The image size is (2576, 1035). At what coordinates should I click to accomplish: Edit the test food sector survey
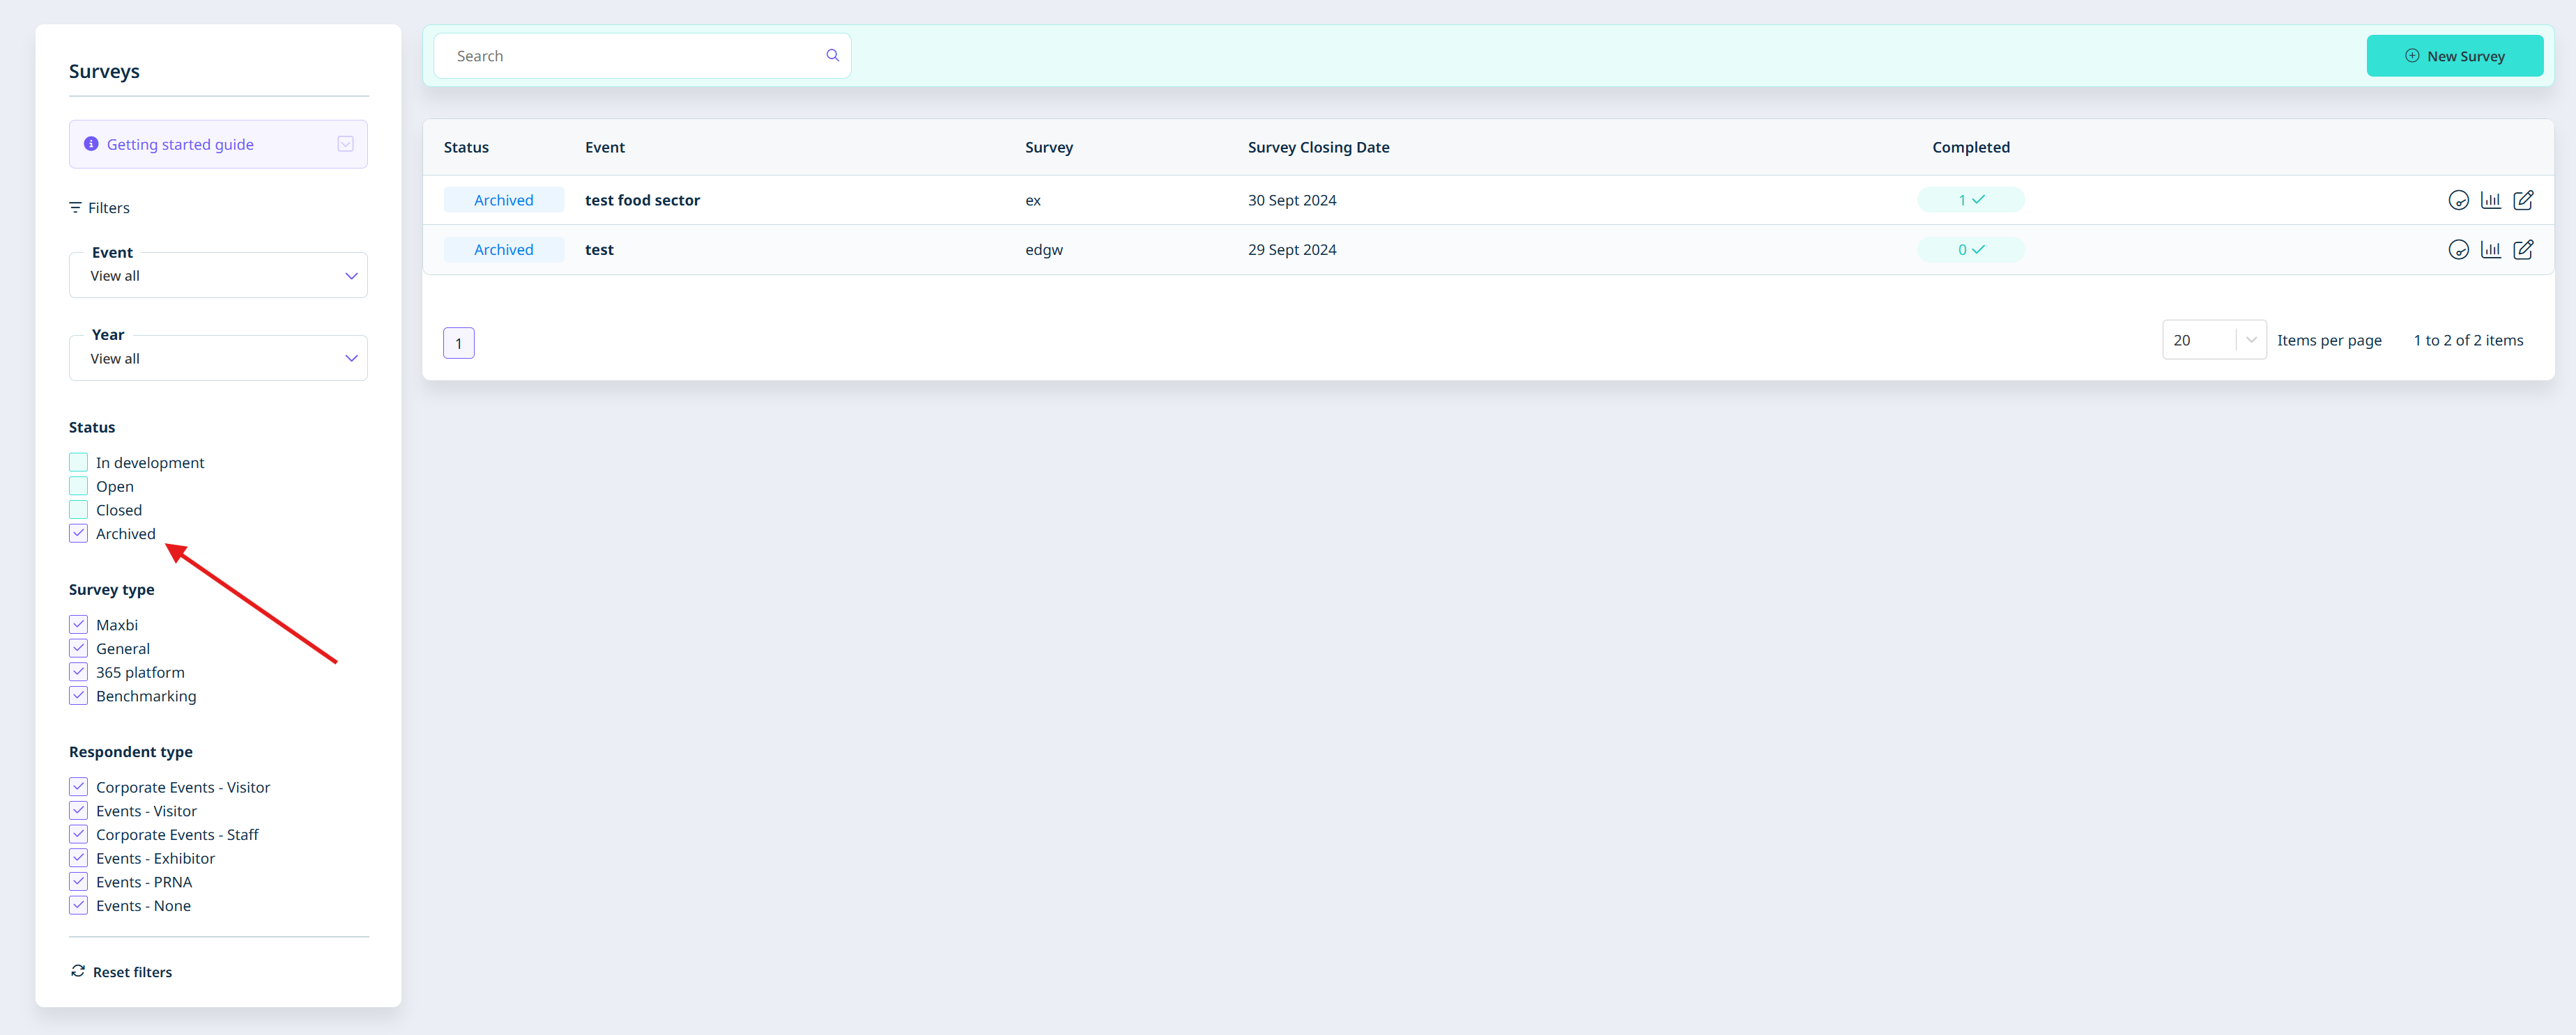coord(2523,200)
